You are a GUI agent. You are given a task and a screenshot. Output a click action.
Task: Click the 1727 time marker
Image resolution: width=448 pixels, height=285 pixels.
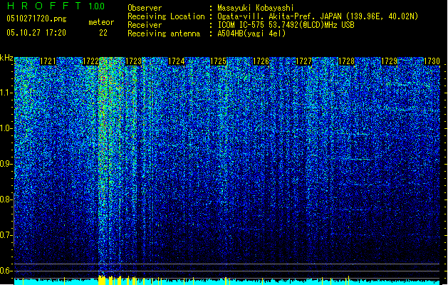point(303,61)
